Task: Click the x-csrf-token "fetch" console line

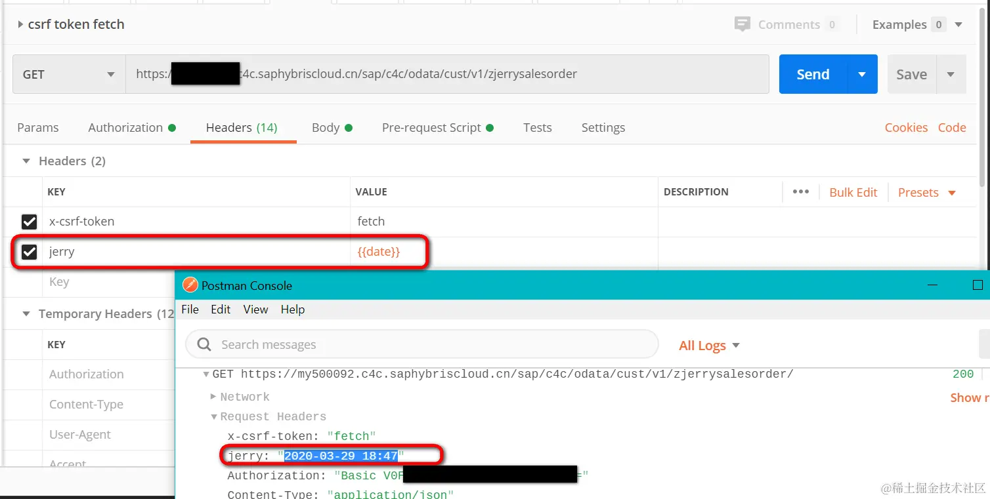Action: tap(302, 436)
